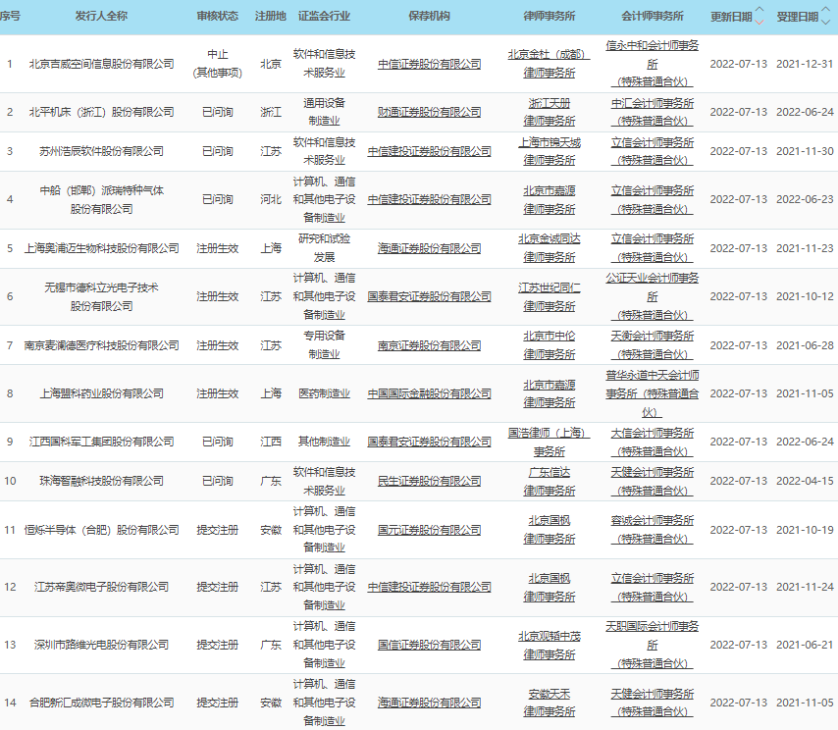Open 国信证券股份有限公司 sponsor link

point(429,645)
